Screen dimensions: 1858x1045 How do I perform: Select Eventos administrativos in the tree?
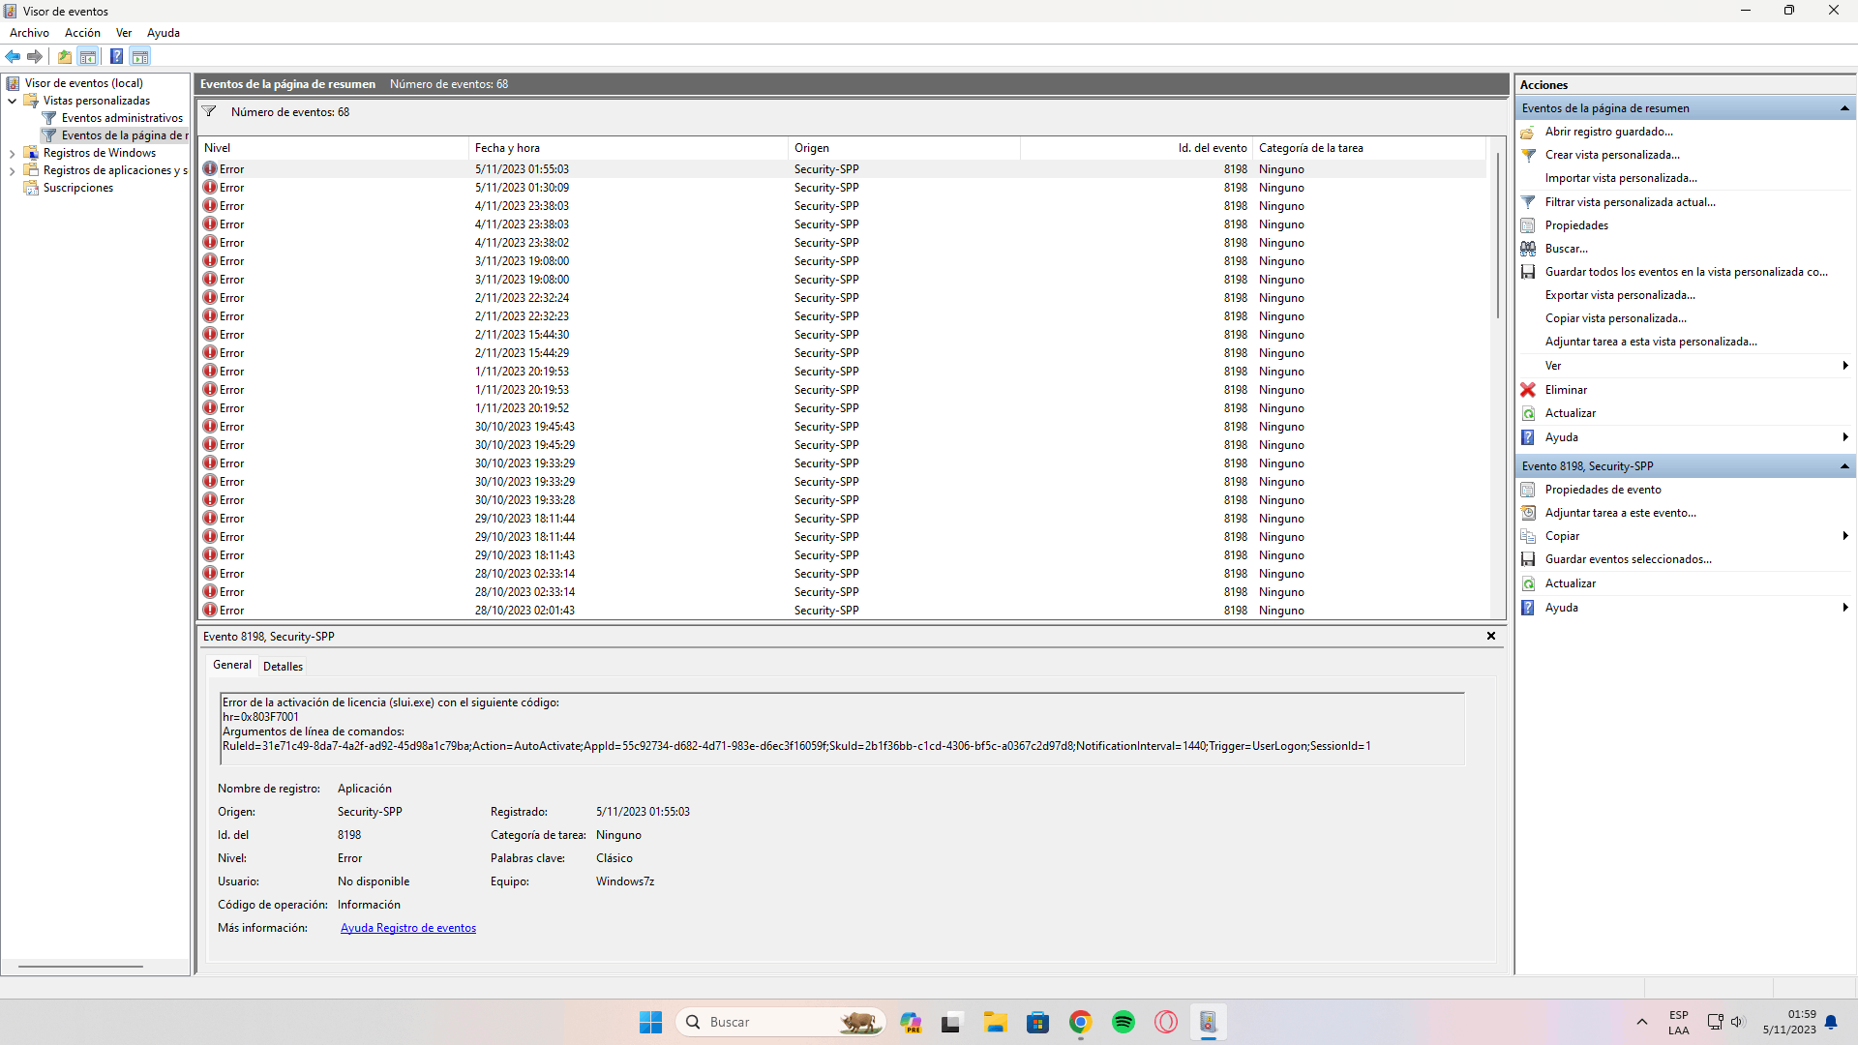click(x=122, y=118)
